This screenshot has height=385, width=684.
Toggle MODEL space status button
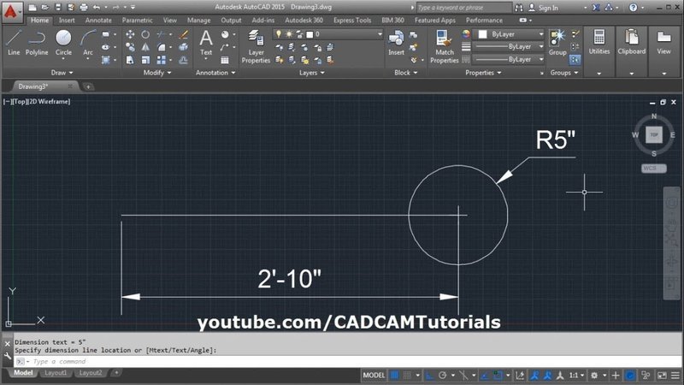374,375
